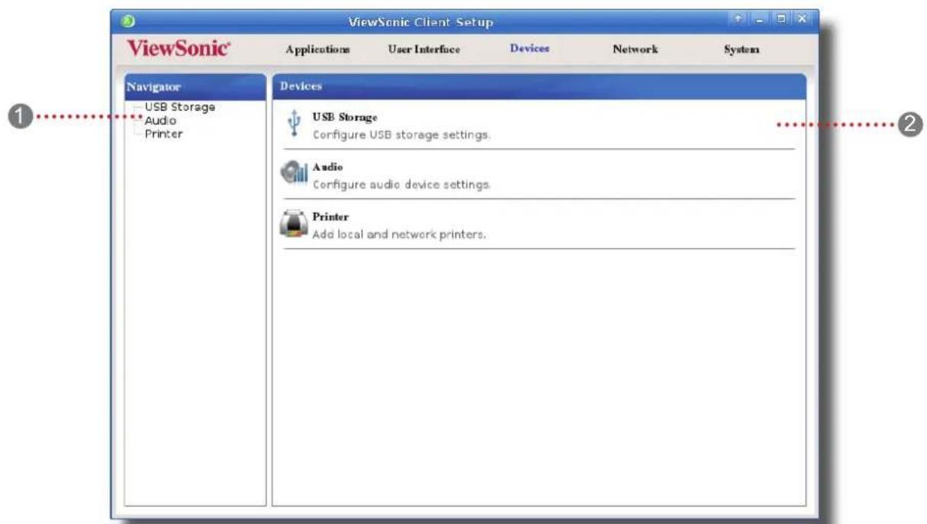Viewport: 927px width, 524px height.
Task: Click the ViewSonic logo
Action: tap(177, 49)
